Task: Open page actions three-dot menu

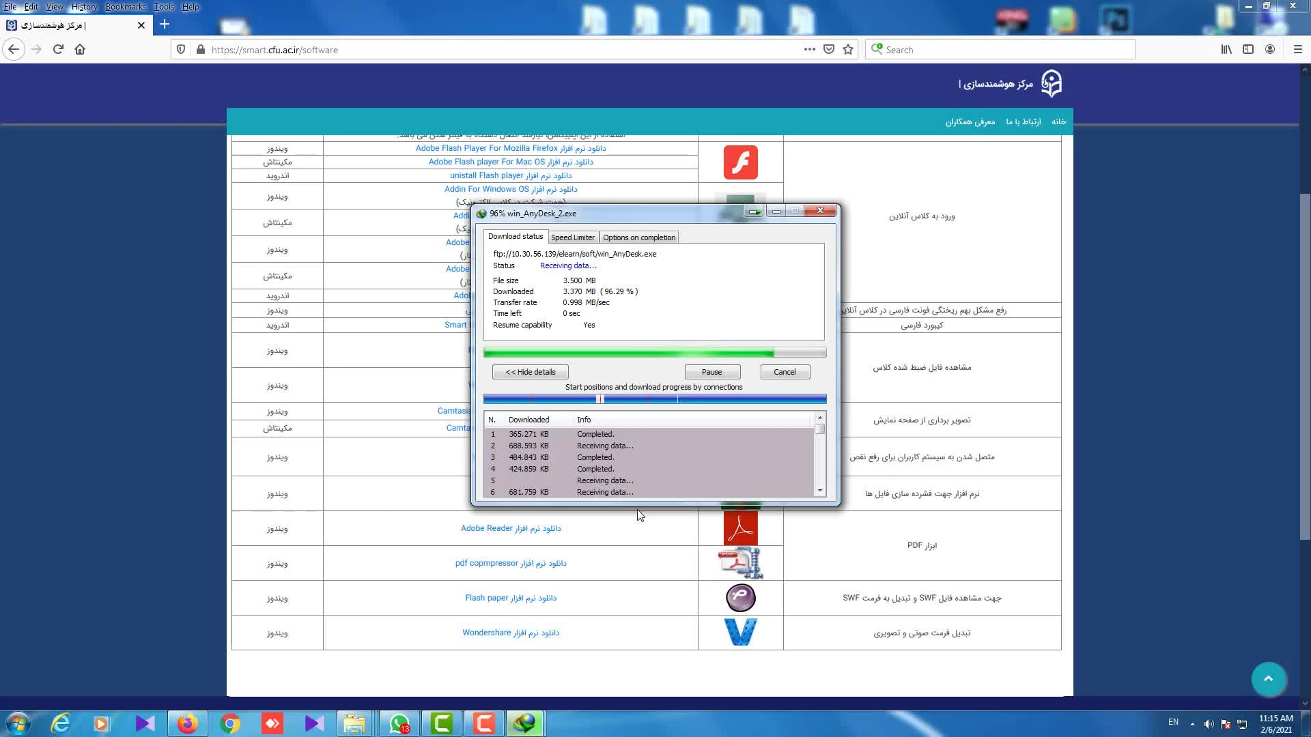Action: (x=809, y=49)
